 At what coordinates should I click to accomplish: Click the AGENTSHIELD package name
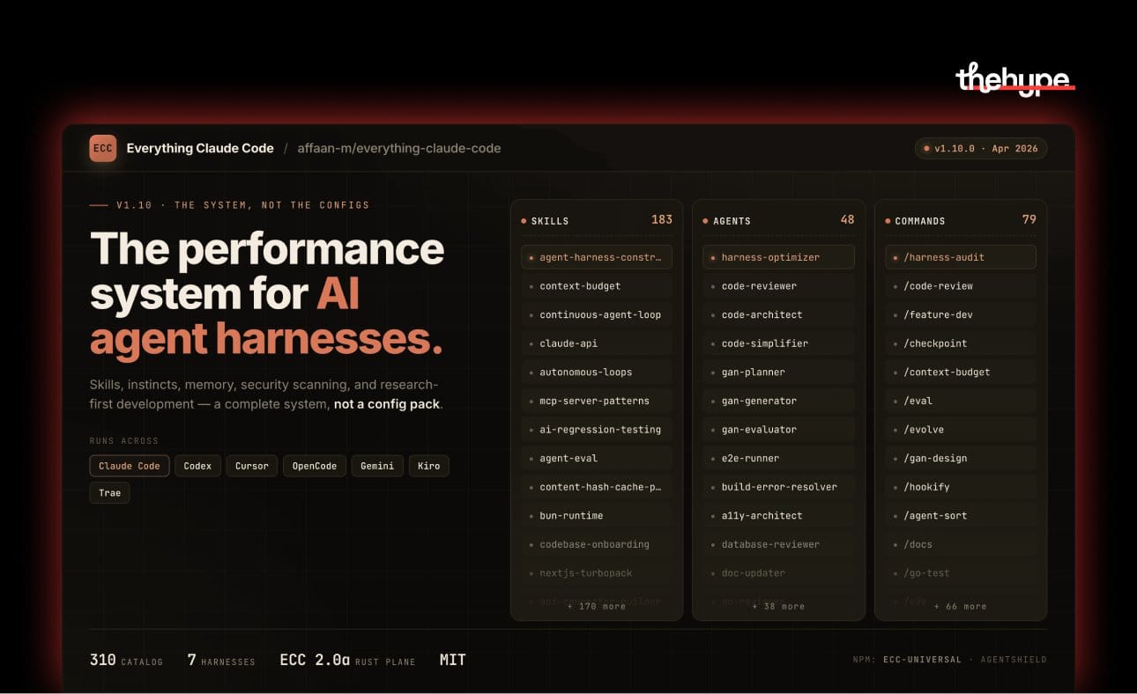[x=1013, y=660]
